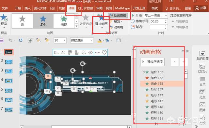Open the 开发工具 tab
Viewport: 209px width, 128px height.
point(139,8)
